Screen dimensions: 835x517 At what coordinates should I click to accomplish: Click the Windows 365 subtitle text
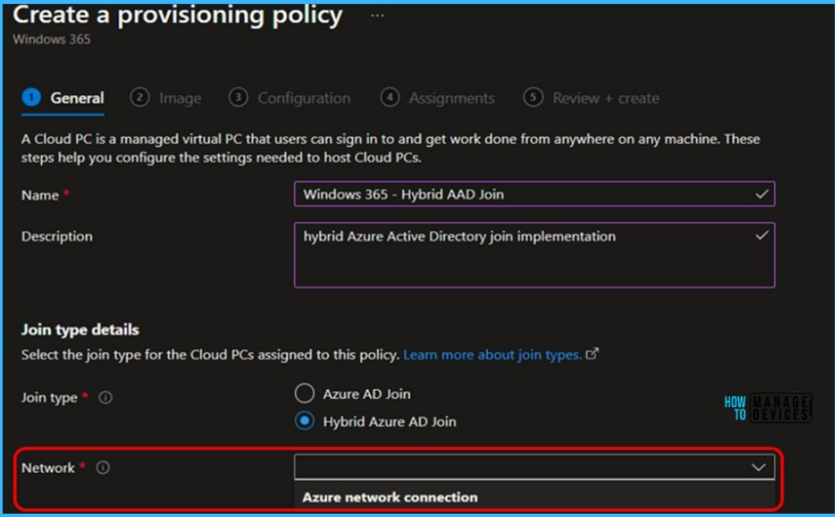pyautogui.click(x=52, y=39)
